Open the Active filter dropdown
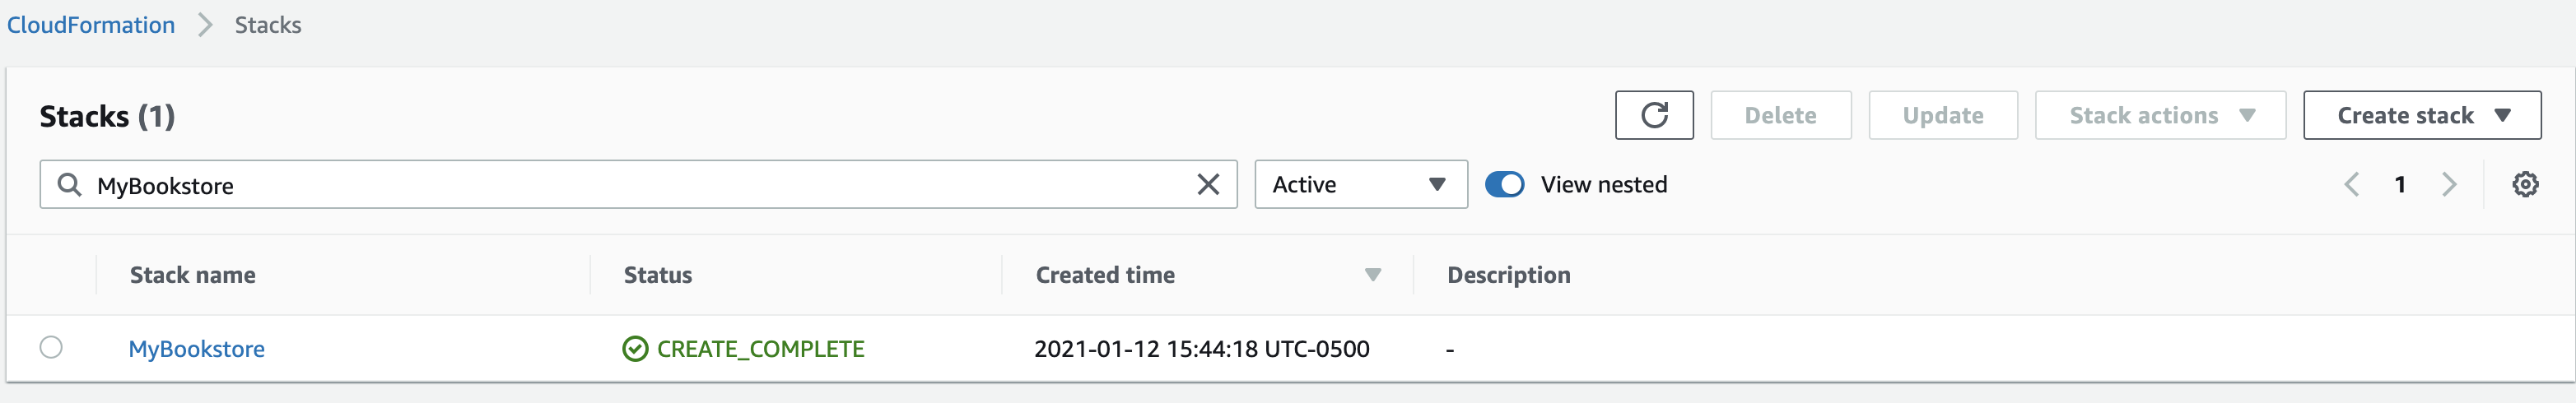 coord(1361,184)
